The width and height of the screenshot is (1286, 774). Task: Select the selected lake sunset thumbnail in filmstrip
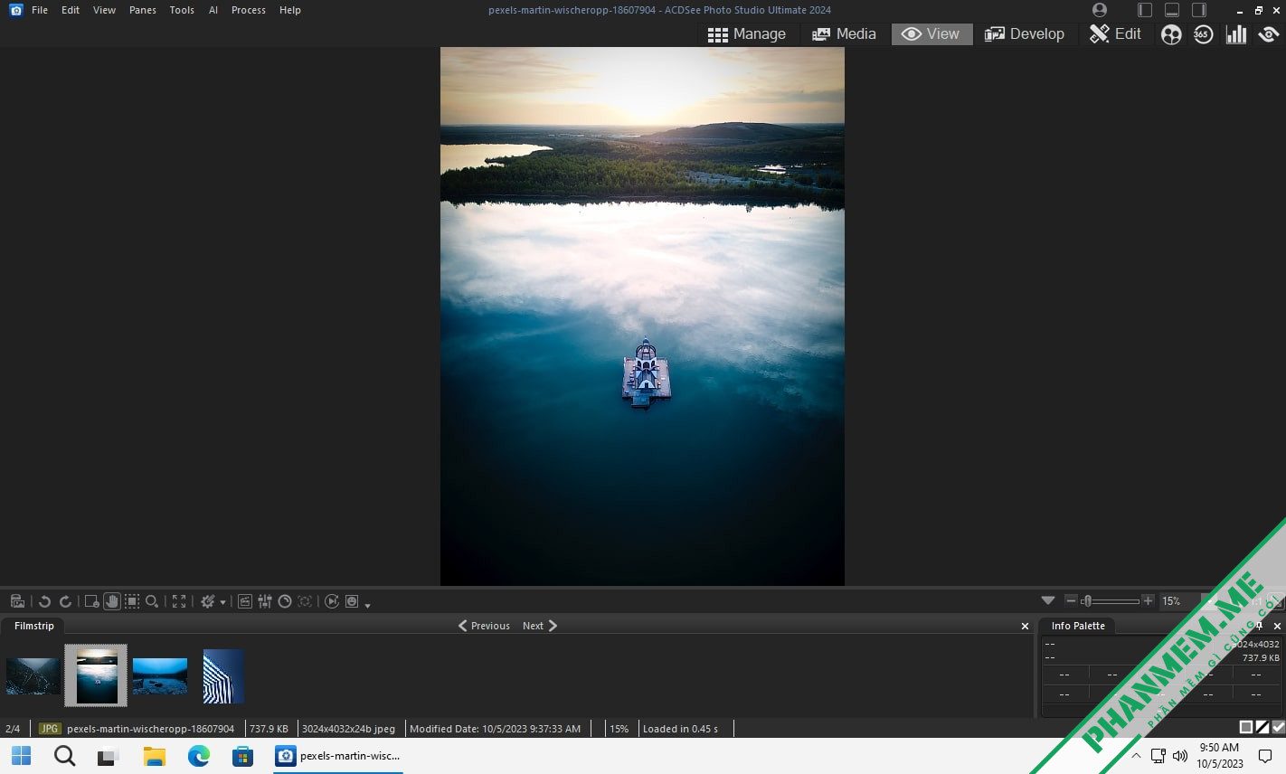[x=97, y=676]
